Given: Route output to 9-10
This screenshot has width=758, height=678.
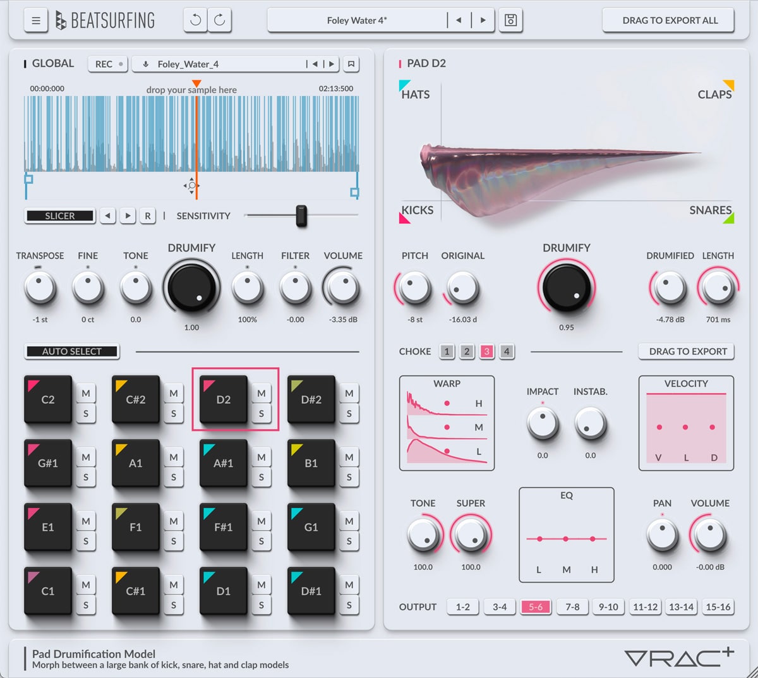Looking at the screenshot, I should [x=608, y=607].
